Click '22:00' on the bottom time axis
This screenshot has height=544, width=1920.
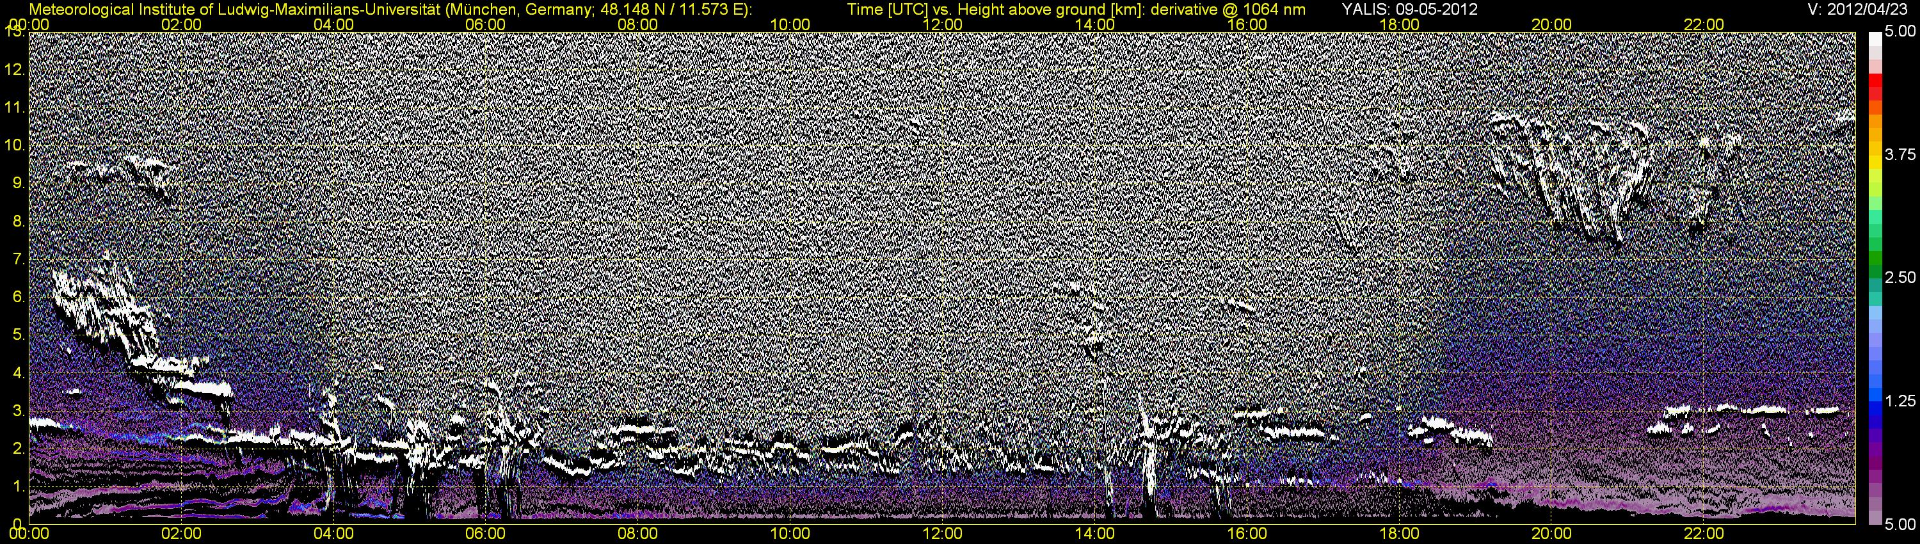1704,534
